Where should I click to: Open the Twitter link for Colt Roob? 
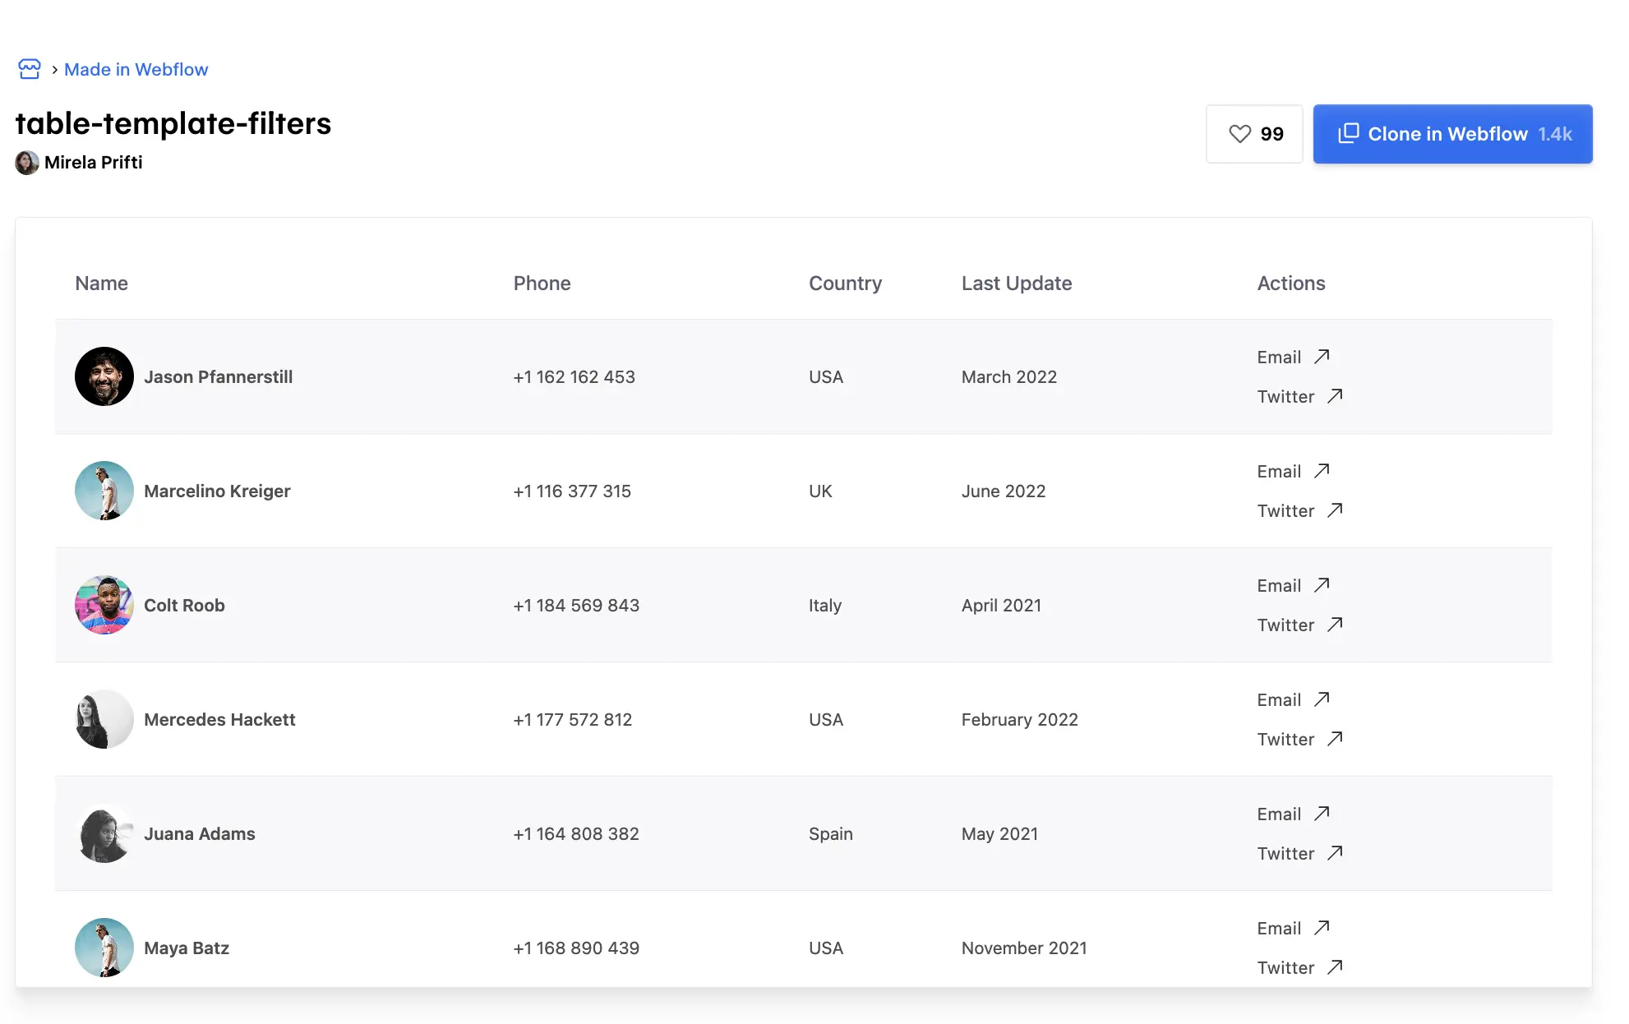point(1285,625)
